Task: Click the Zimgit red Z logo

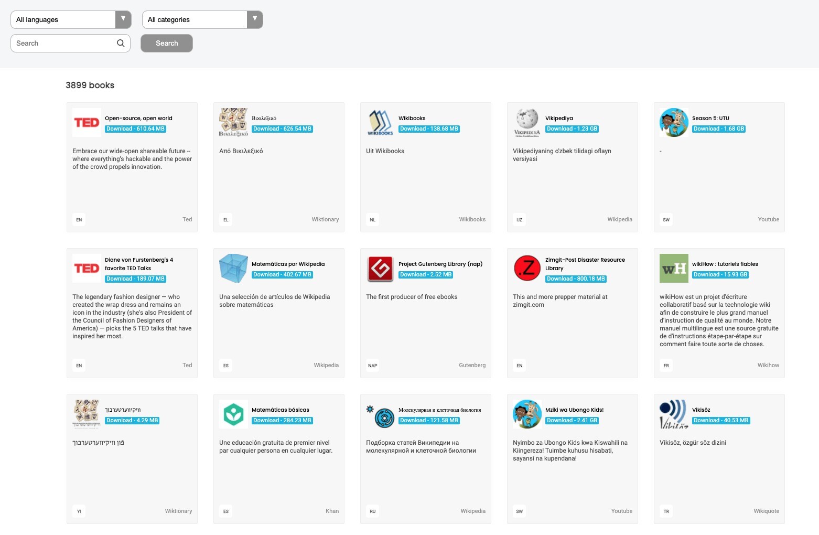Action: coord(527,269)
